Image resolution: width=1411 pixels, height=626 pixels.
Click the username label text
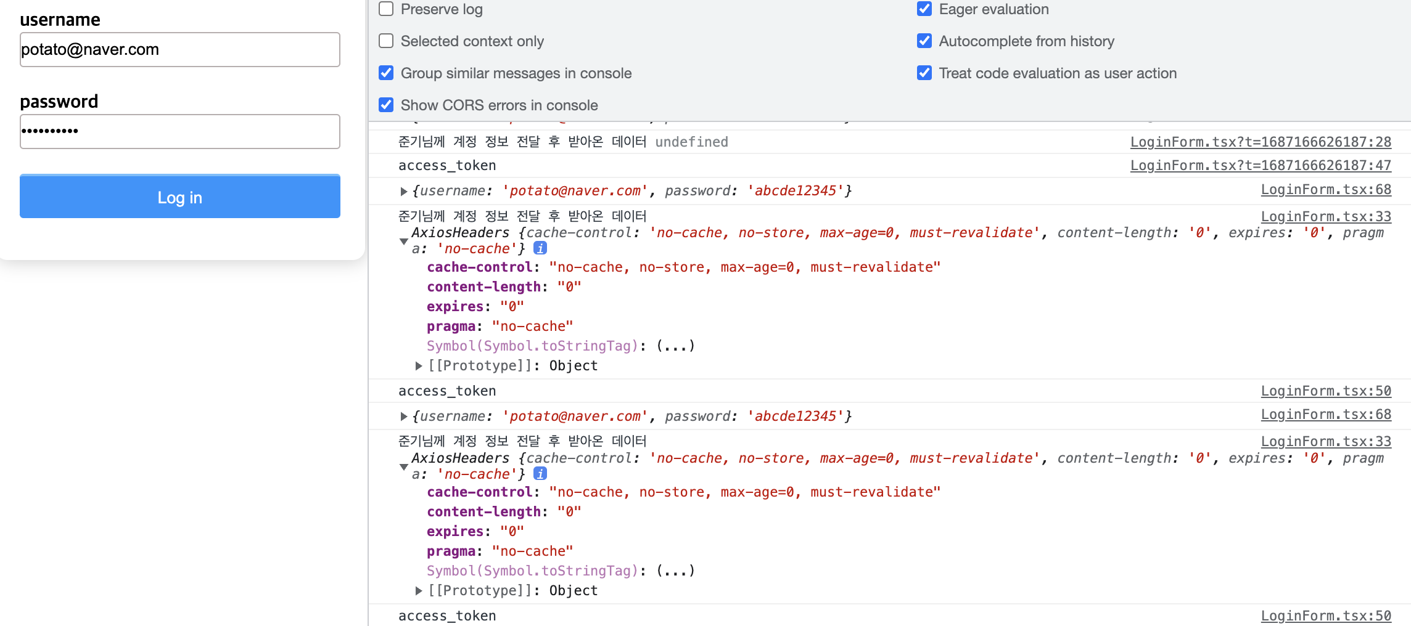(x=60, y=20)
